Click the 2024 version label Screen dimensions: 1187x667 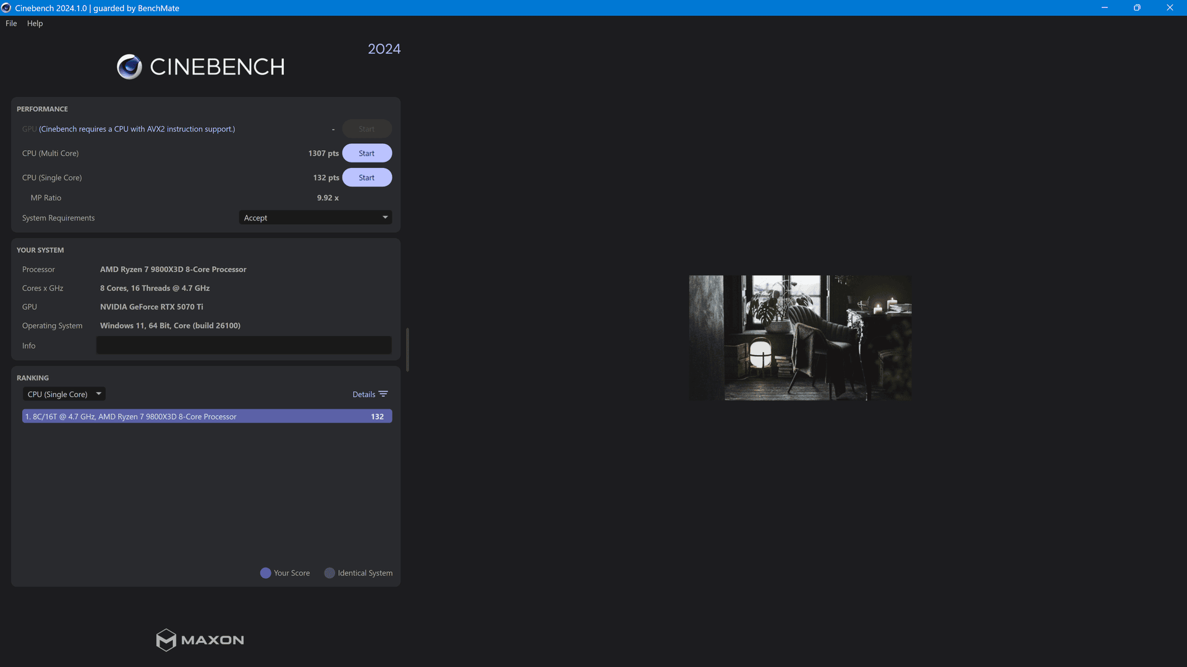[x=384, y=49]
